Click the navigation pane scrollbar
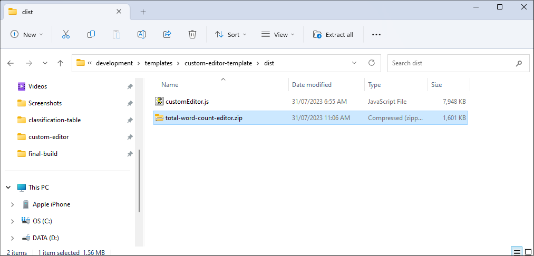The image size is (534, 256). pos(139,181)
